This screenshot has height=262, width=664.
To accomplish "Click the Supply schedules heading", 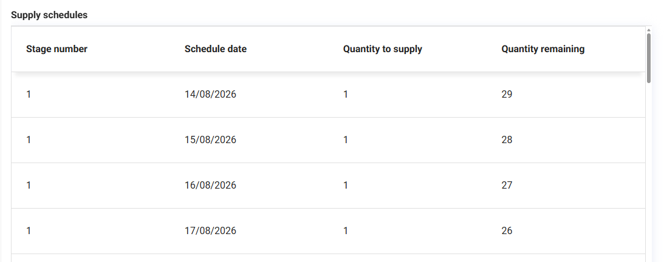I will pyautogui.click(x=49, y=15).
